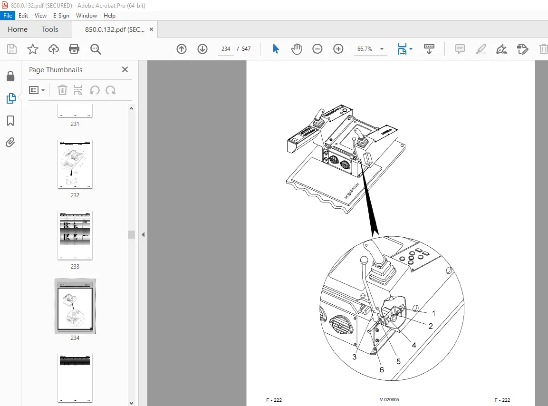Select page 233 thumbnail
This screenshot has width=548, height=406.
point(75,235)
